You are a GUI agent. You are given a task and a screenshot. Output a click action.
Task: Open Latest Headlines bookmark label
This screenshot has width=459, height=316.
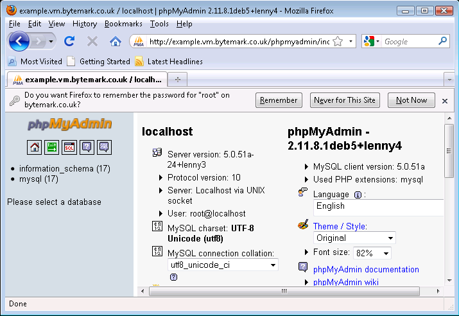coord(175,62)
